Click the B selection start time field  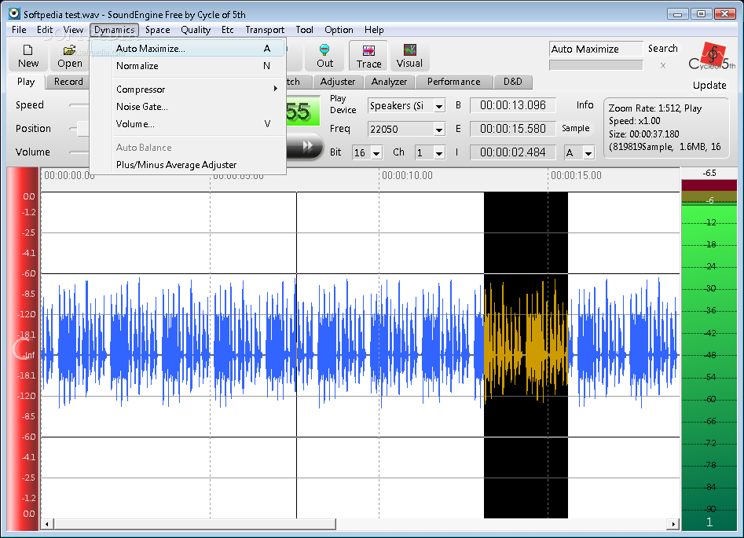[x=512, y=105]
